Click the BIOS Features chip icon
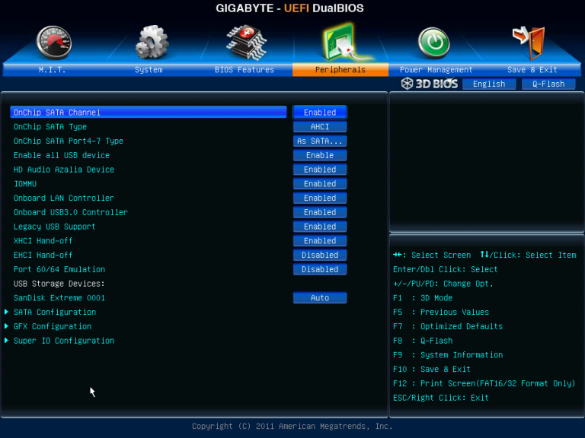 coord(247,43)
